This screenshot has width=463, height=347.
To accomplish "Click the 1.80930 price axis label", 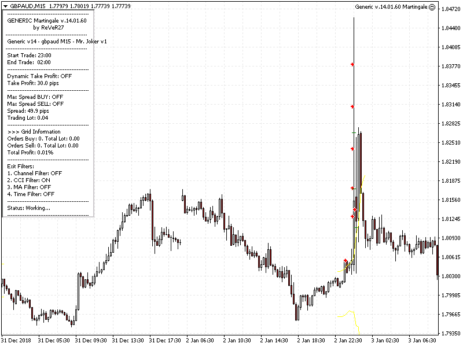I will tap(451, 238).
